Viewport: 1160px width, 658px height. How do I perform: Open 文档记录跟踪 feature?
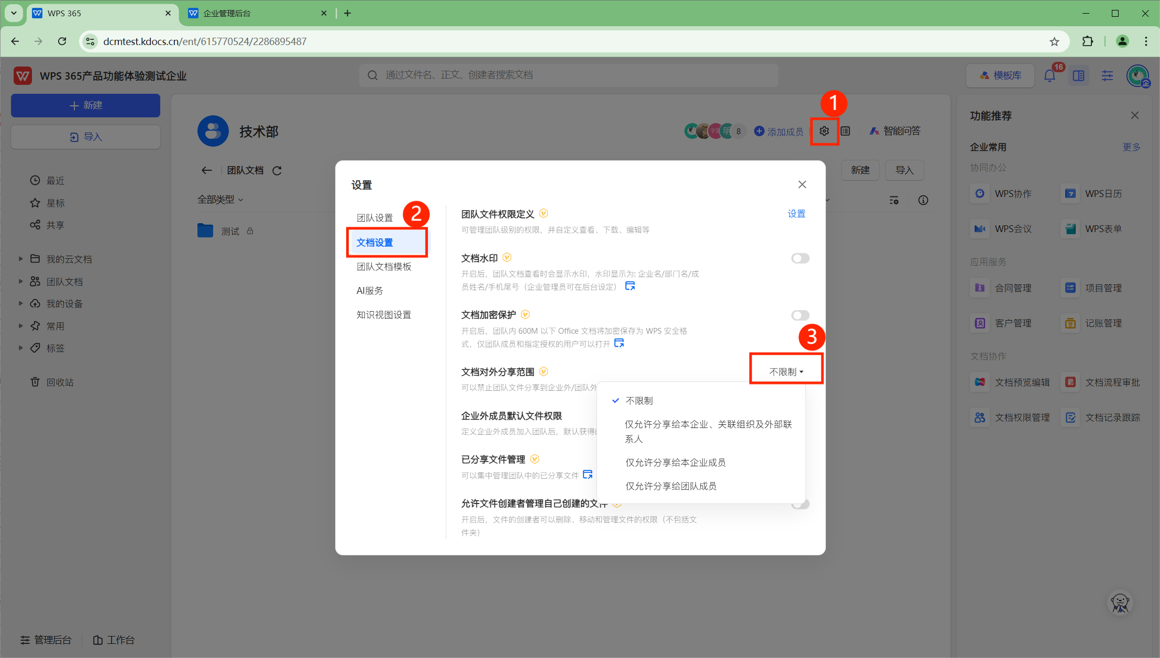[x=1101, y=418]
